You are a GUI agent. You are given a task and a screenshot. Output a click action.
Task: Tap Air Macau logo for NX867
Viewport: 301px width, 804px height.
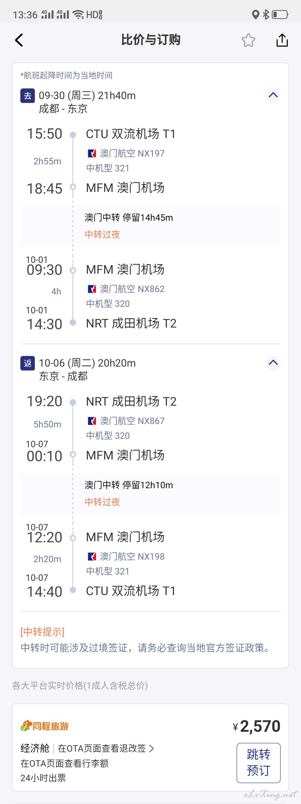pyautogui.click(x=92, y=421)
